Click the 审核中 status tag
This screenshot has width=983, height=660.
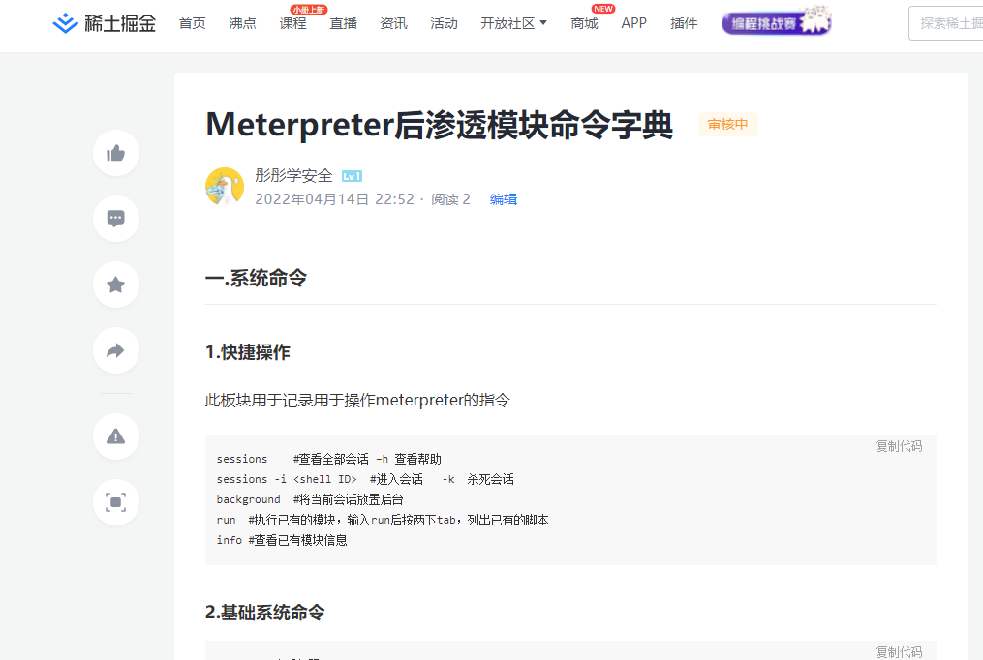728,125
